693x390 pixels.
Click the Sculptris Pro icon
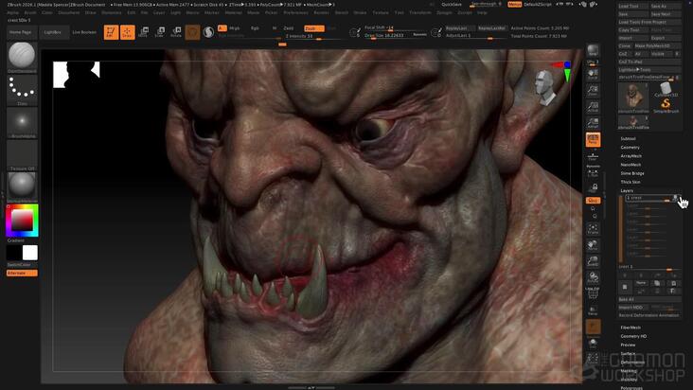[208, 32]
